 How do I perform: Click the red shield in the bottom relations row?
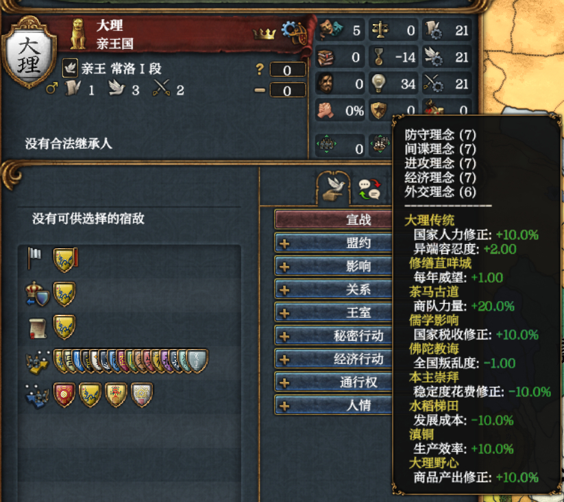pyautogui.click(x=64, y=395)
